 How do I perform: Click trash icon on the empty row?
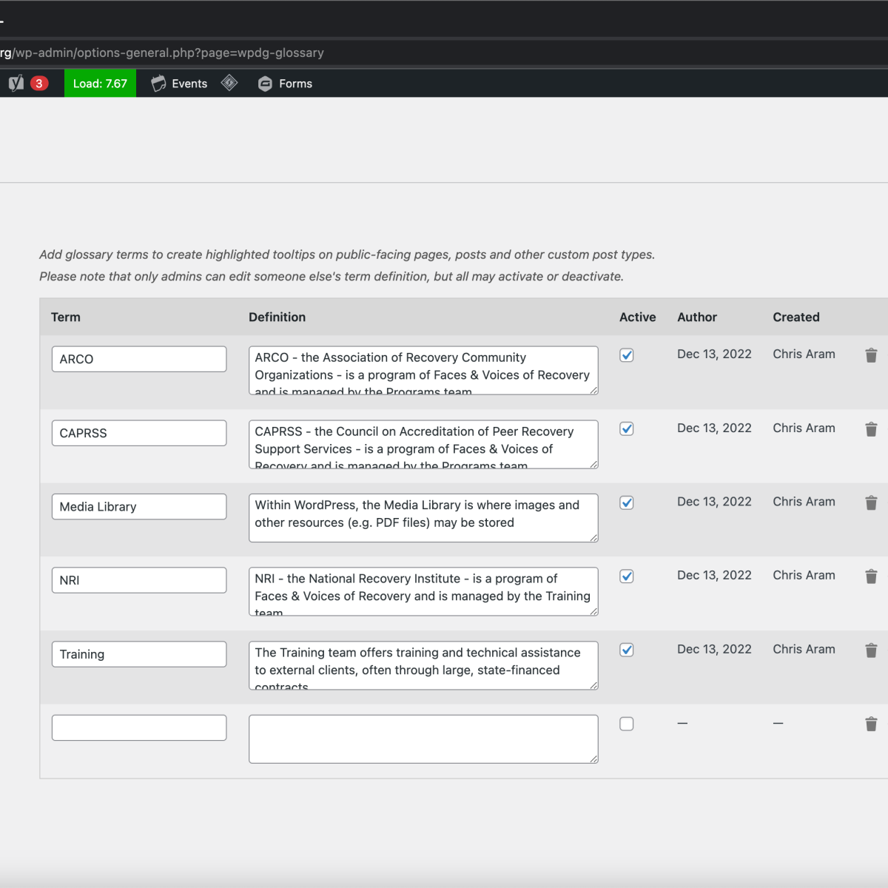pos(871,724)
